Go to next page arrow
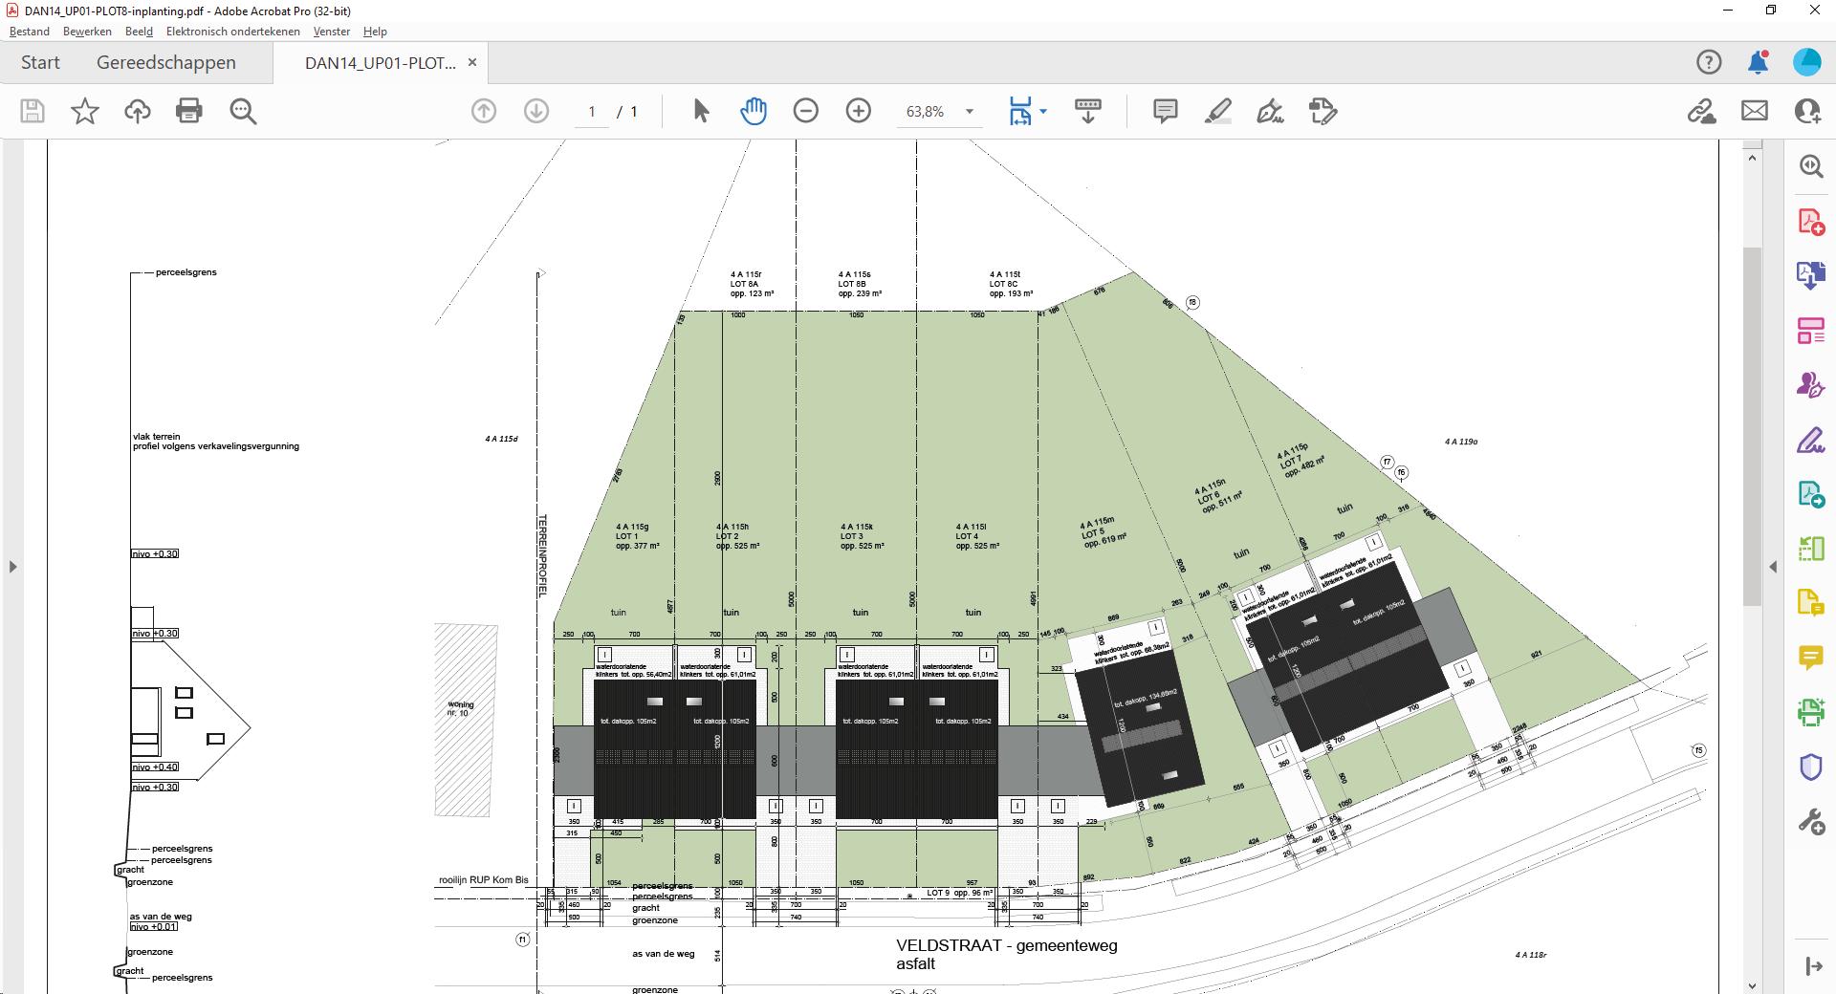This screenshot has width=1836, height=994. pos(536,111)
